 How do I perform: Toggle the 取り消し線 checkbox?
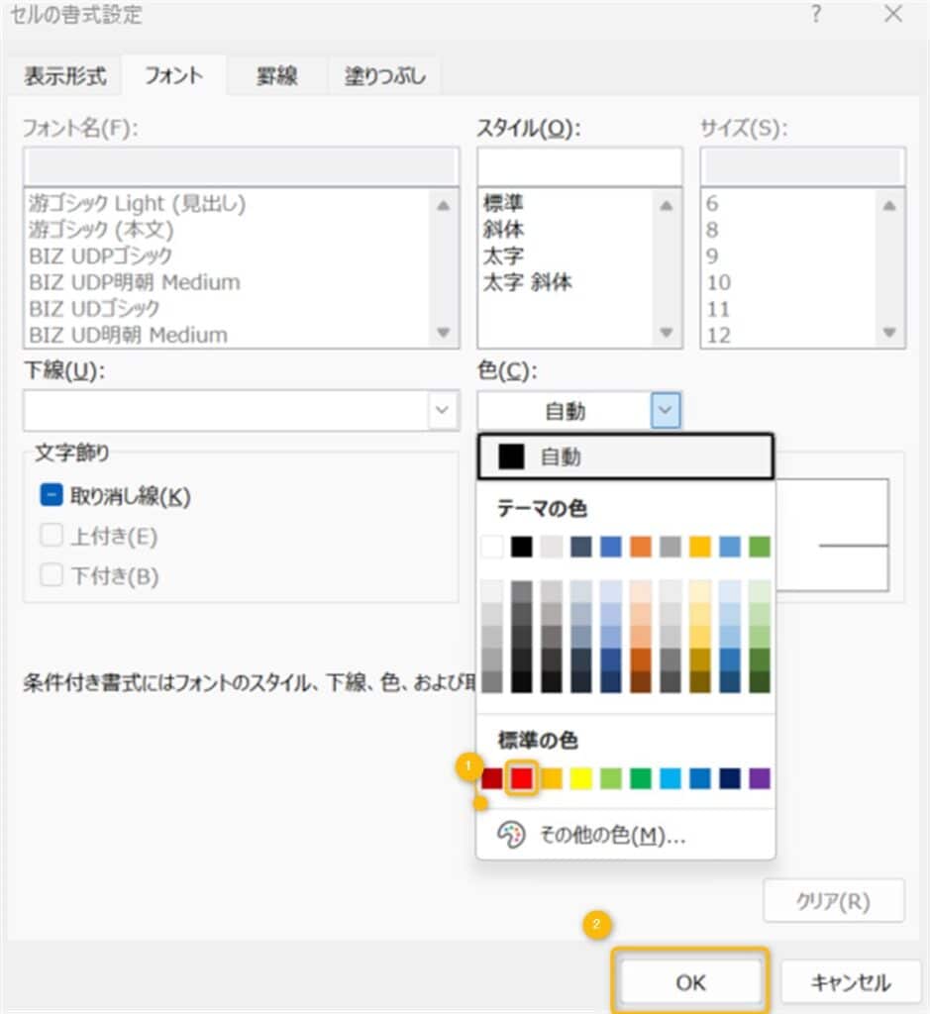52,495
